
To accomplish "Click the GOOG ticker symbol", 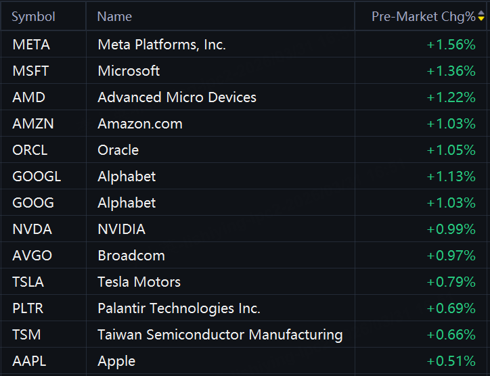I will point(32,203).
